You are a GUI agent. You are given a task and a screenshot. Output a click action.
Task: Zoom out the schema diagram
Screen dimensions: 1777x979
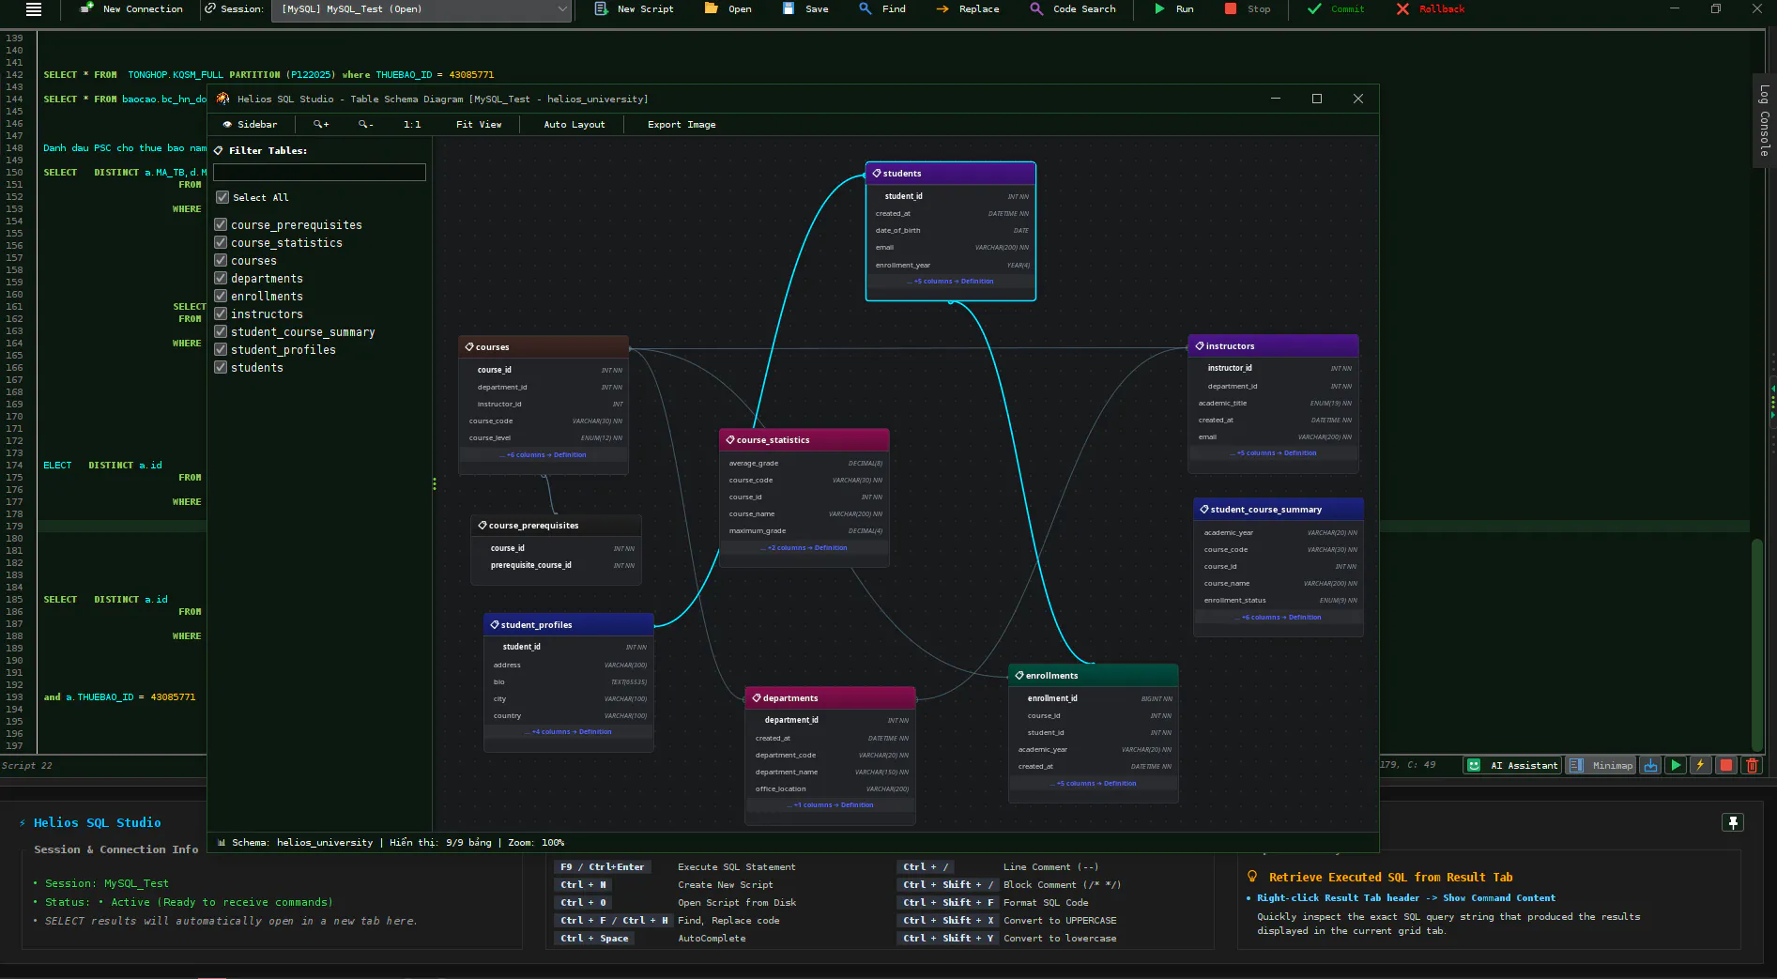pos(366,124)
